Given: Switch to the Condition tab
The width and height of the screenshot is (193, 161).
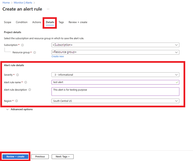Looking at the screenshot, I should pyautogui.click(x=22, y=22).
